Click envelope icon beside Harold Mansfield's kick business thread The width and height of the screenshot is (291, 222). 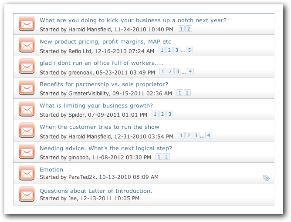27,24
